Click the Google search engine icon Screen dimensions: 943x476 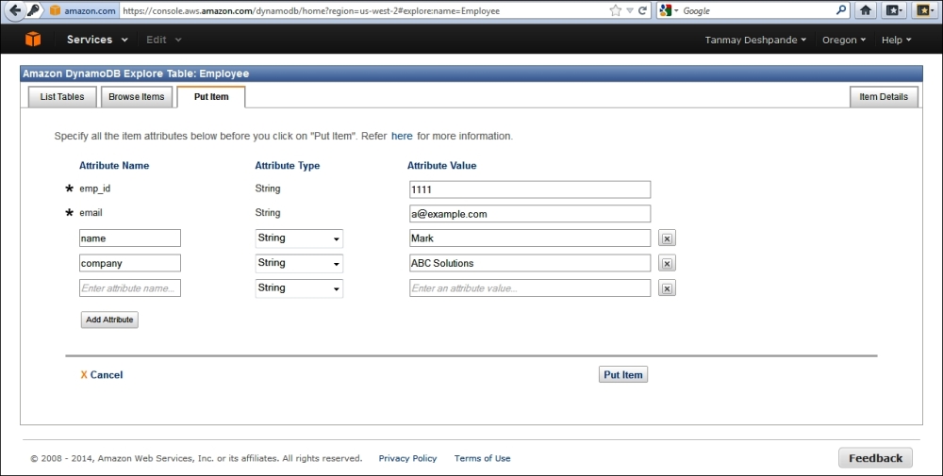[x=665, y=10]
